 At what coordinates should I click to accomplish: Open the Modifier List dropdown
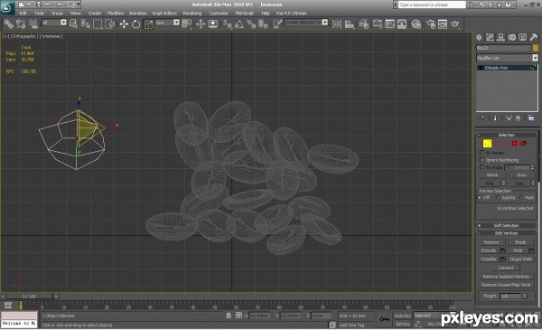coord(507,58)
